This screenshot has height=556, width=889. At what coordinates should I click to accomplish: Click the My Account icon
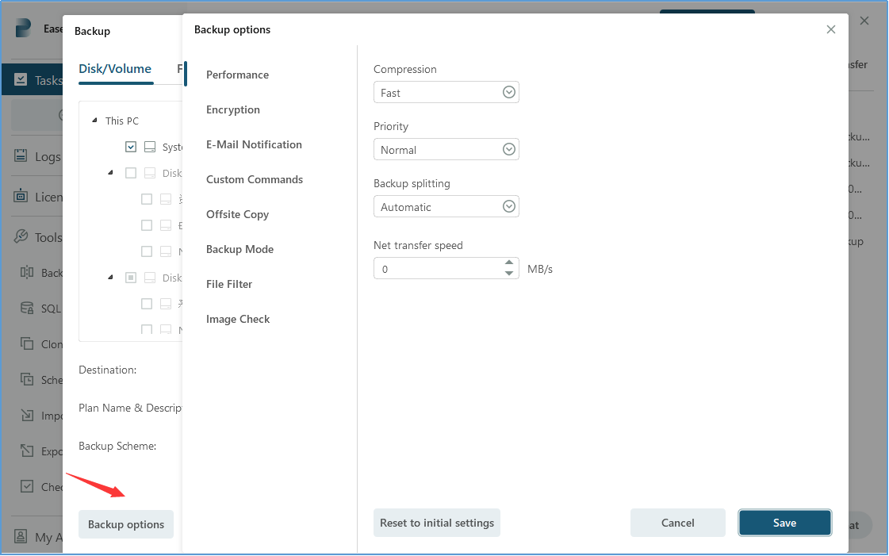click(21, 537)
